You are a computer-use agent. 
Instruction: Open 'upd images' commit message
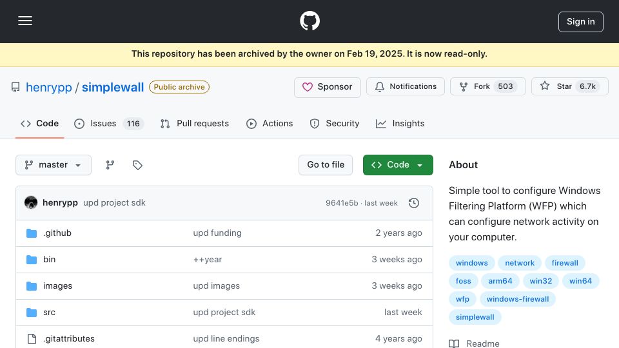coord(217,286)
